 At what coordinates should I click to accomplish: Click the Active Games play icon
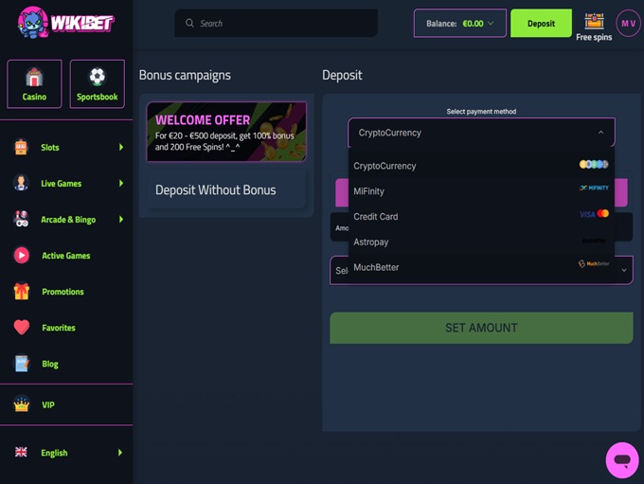click(22, 256)
